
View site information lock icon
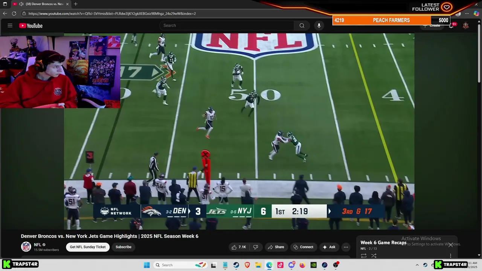[x=24, y=14]
